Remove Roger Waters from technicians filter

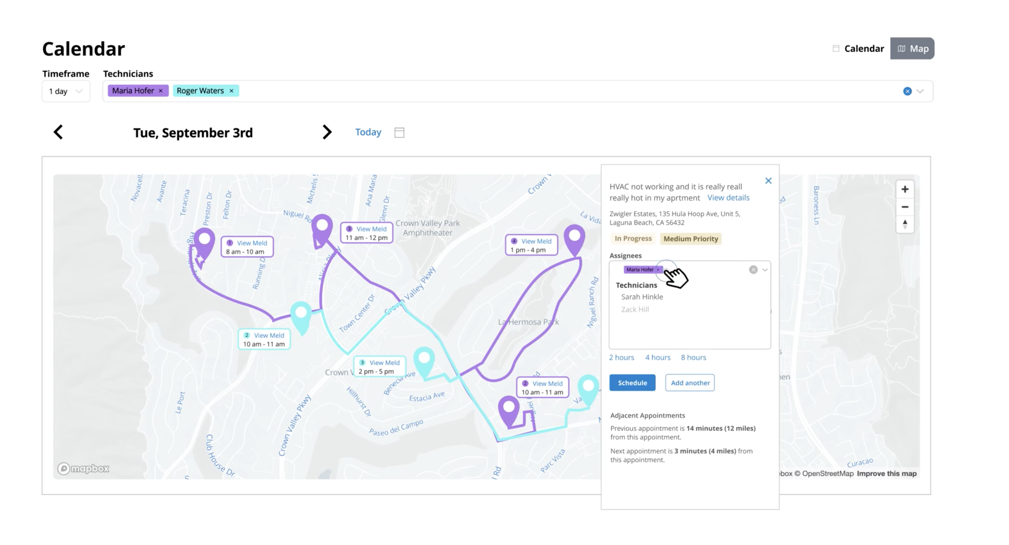[232, 91]
